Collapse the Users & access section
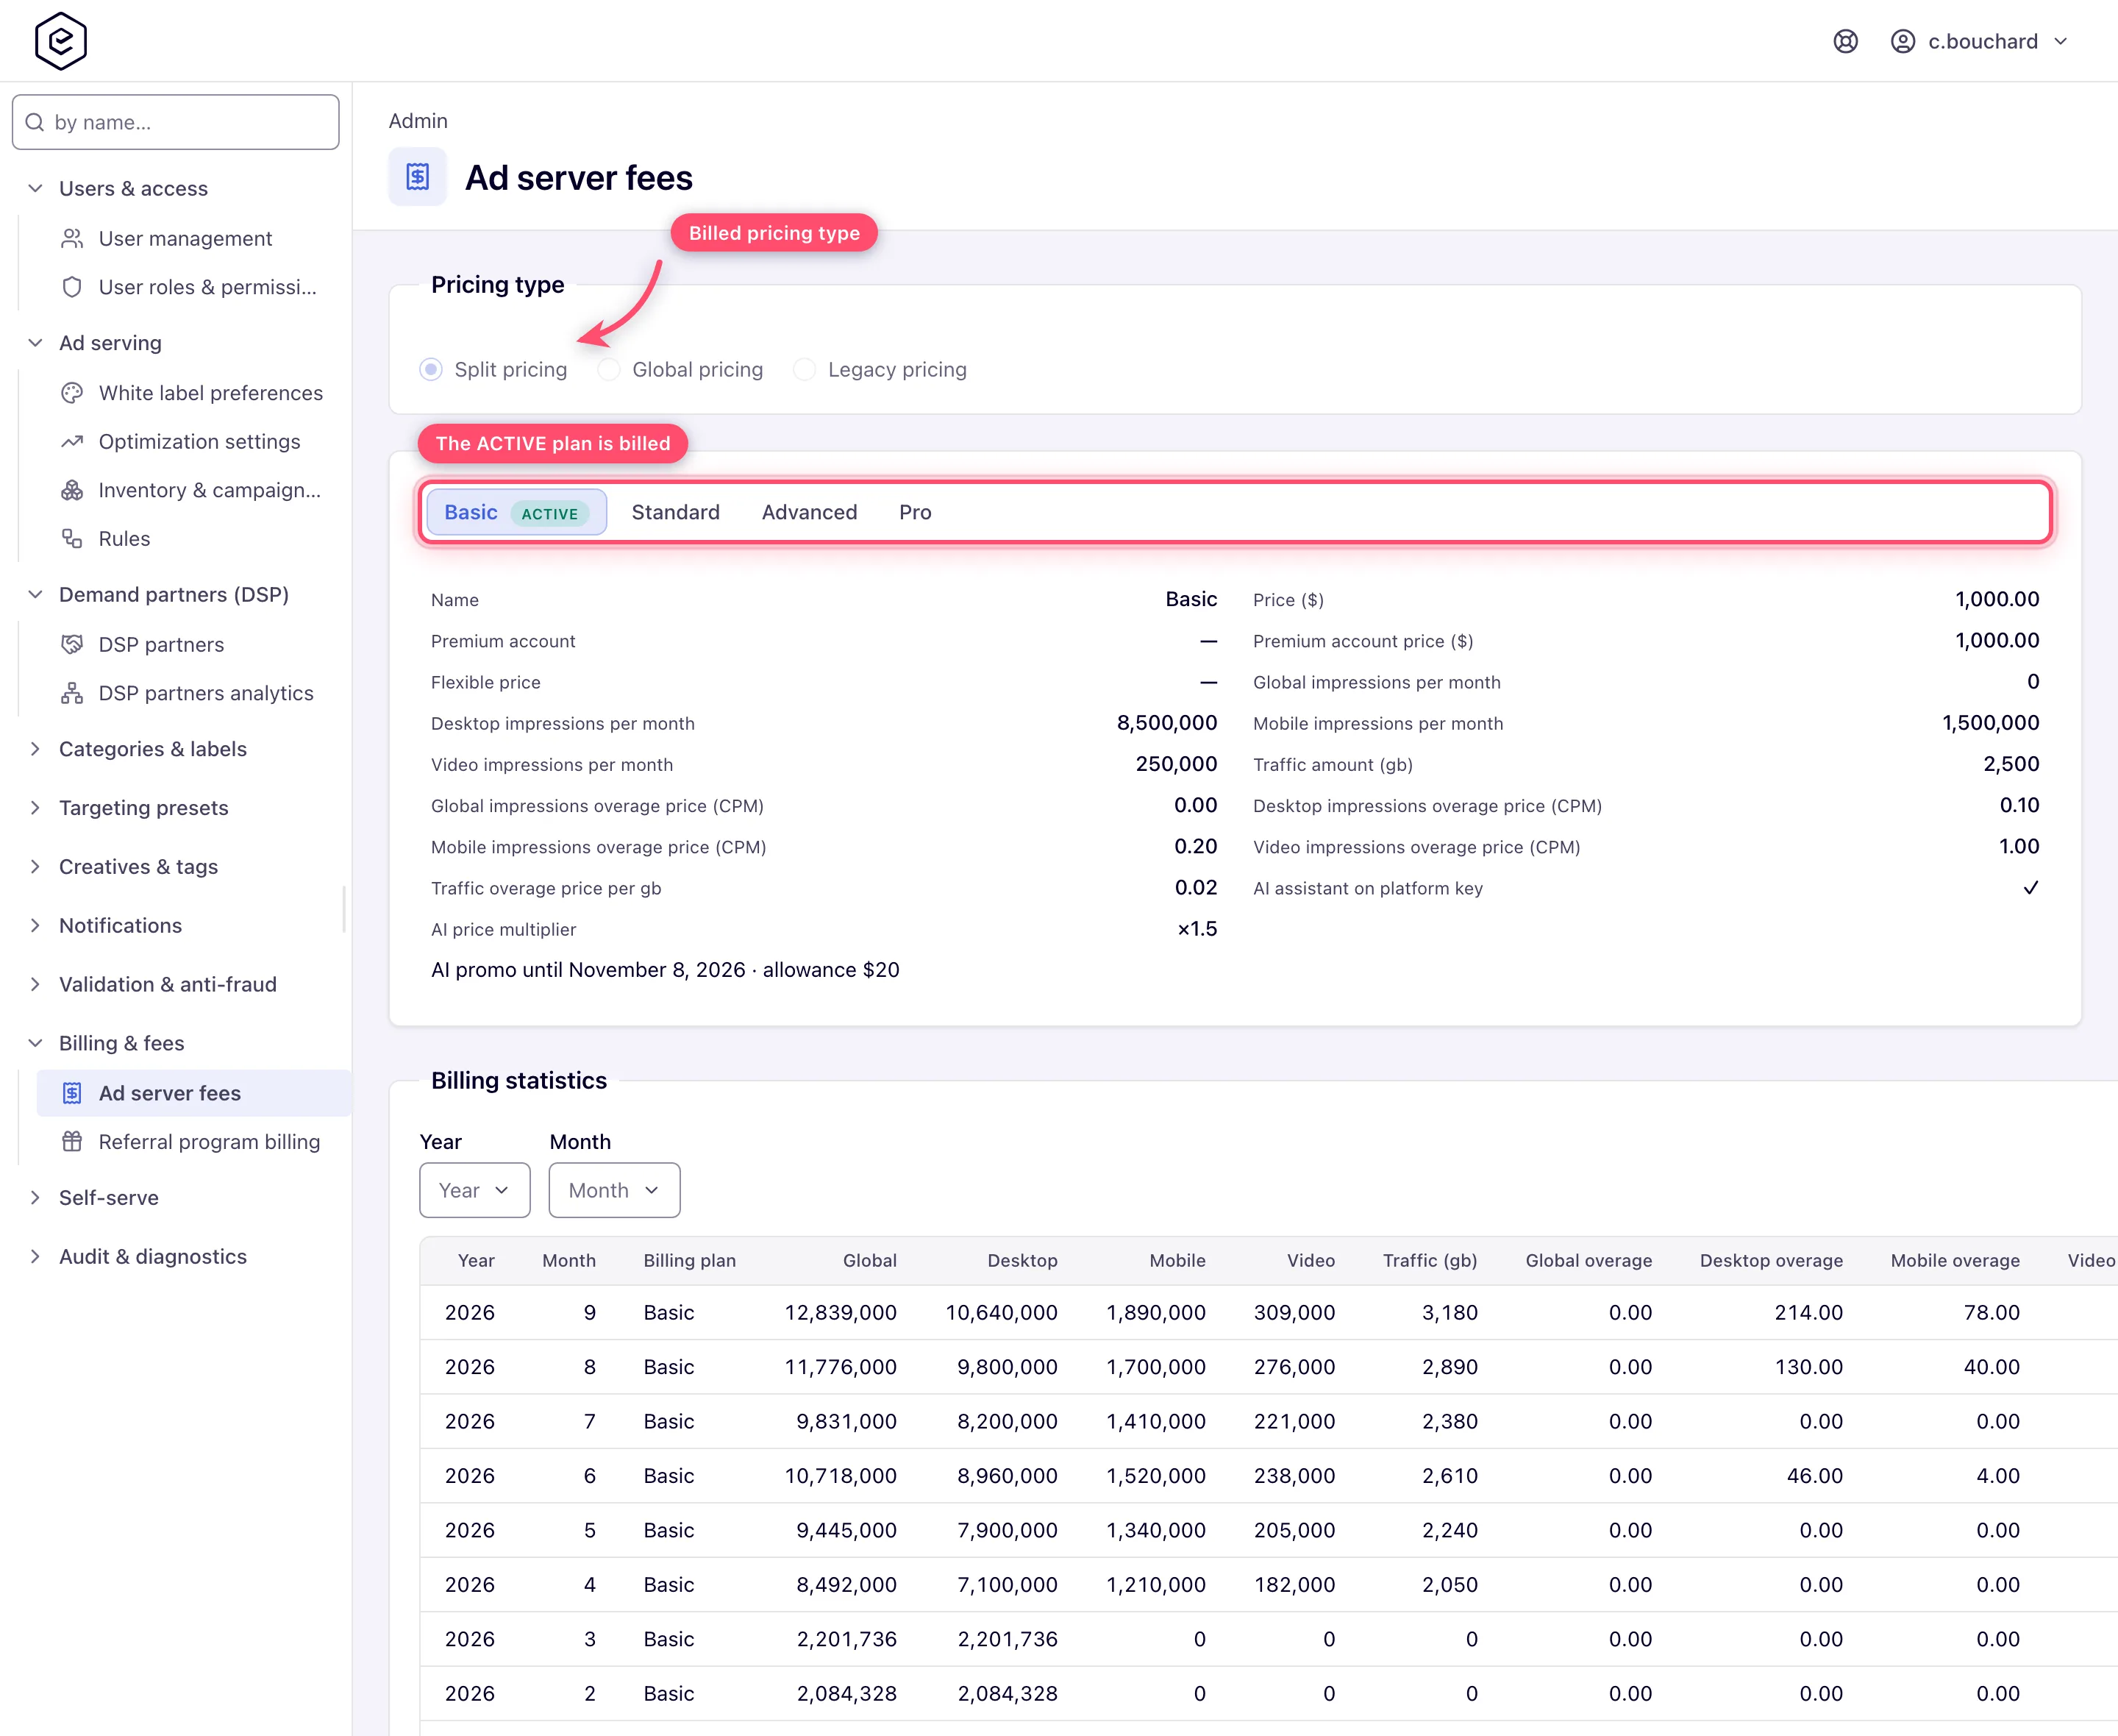The width and height of the screenshot is (2118, 1736). 35,188
